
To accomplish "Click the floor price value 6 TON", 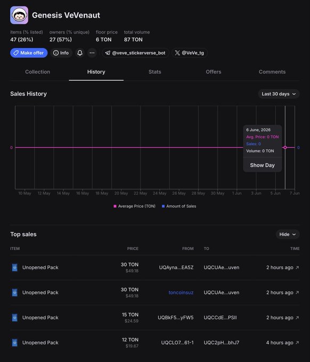I will pos(104,40).
